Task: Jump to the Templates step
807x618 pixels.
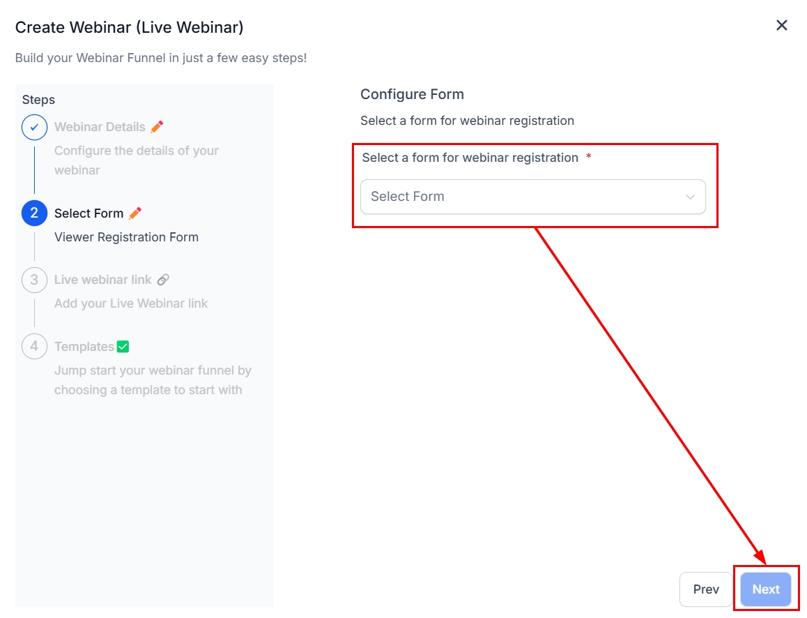Action: click(x=84, y=347)
